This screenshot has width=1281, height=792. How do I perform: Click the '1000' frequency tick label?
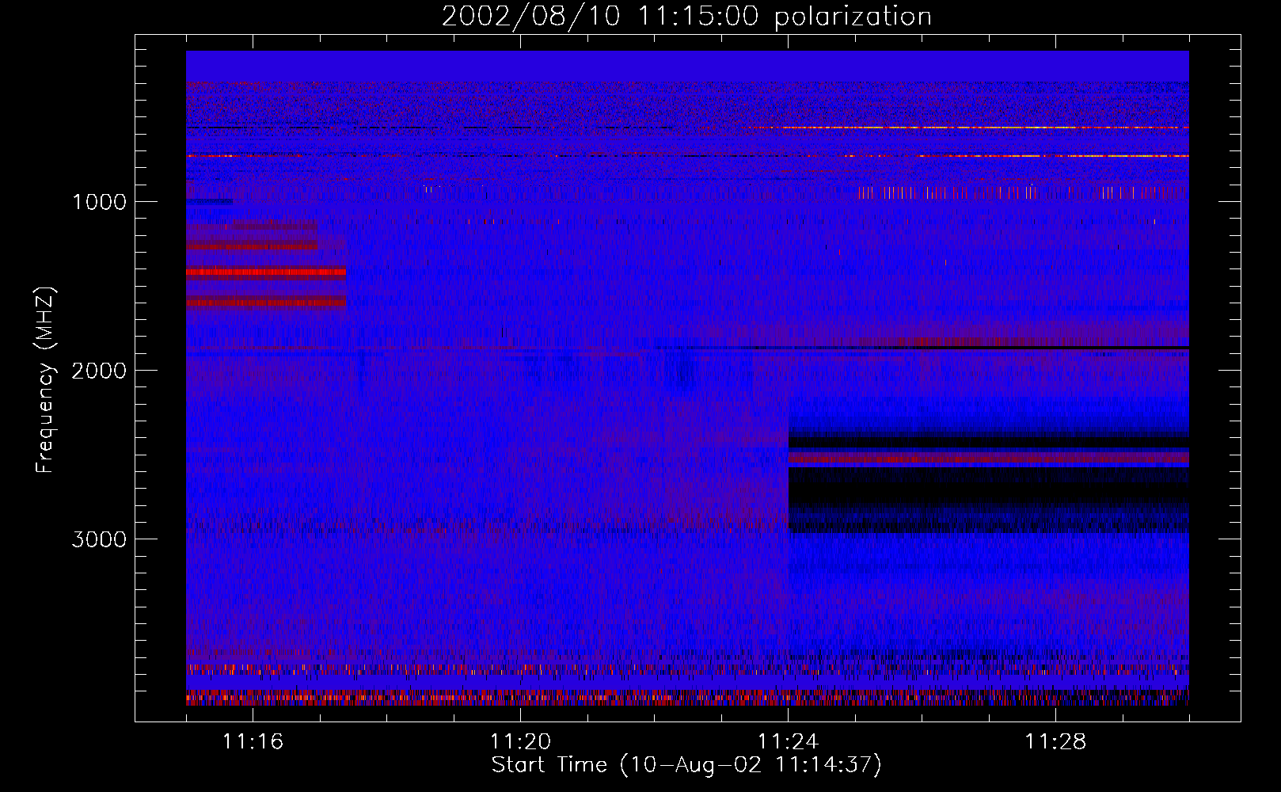coord(99,202)
